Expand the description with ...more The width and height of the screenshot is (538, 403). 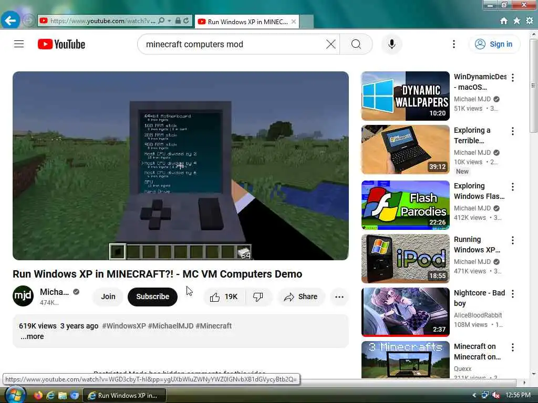tap(32, 336)
